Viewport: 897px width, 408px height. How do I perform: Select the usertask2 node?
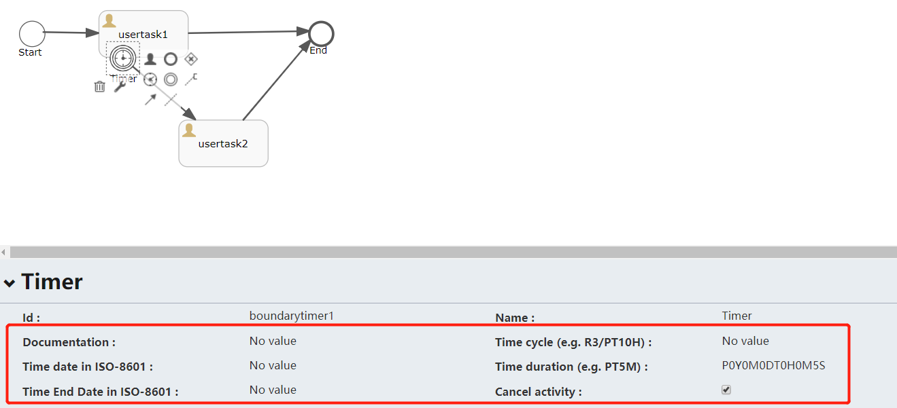pyautogui.click(x=223, y=143)
